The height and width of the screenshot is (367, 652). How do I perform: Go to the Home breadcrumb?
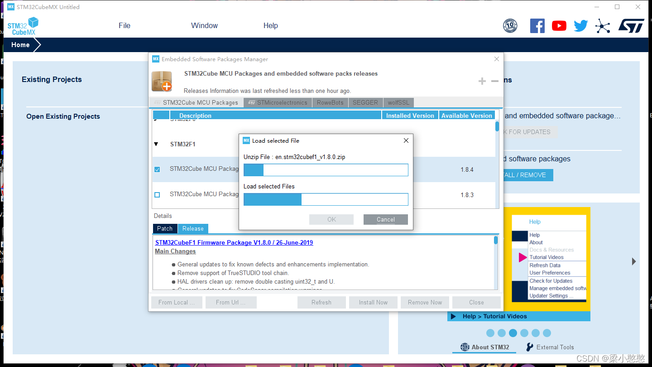(x=20, y=45)
